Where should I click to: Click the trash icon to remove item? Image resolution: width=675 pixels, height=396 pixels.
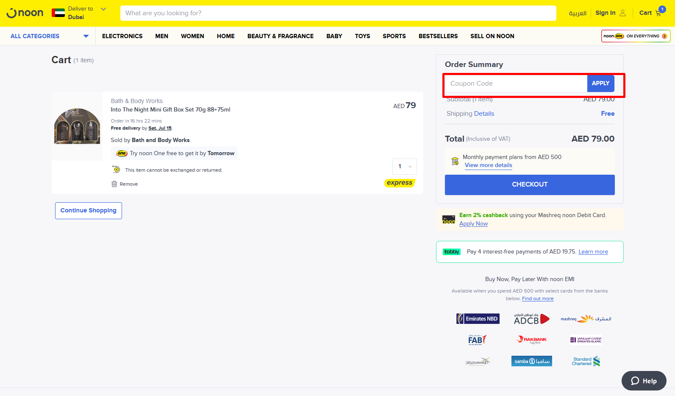tap(114, 184)
